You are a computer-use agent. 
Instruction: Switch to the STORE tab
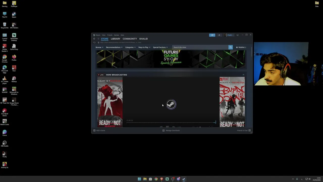[x=105, y=39]
